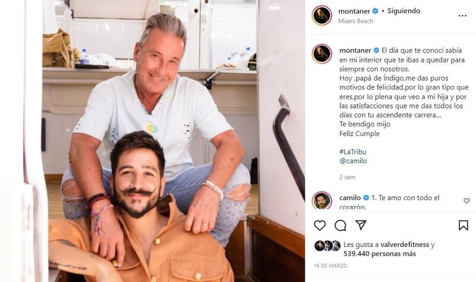The width and height of the screenshot is (476, 282).
Task: View the 539.440 personas más likes list
Action: tap(380, 254)
